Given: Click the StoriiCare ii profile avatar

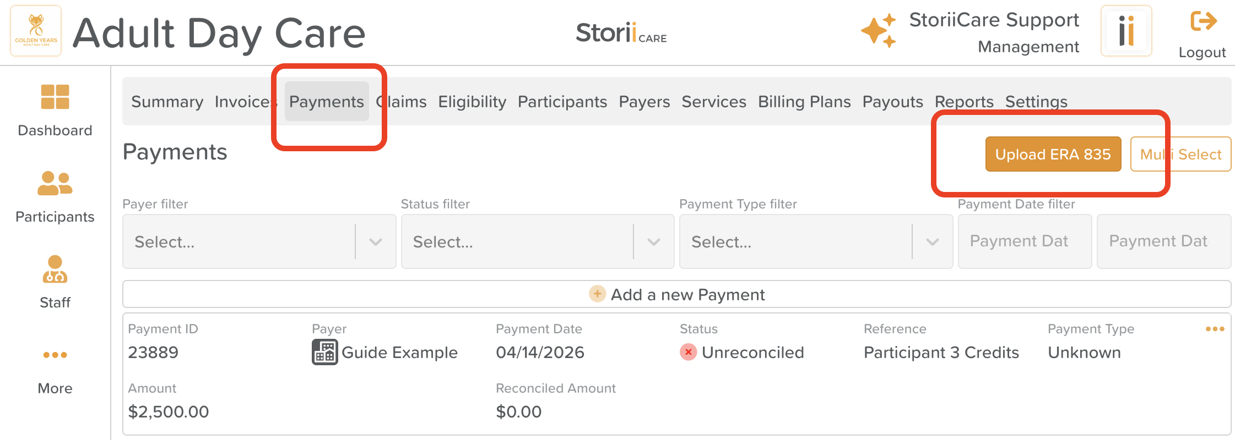Looking at the screenshot, I should coord(1126,31).
